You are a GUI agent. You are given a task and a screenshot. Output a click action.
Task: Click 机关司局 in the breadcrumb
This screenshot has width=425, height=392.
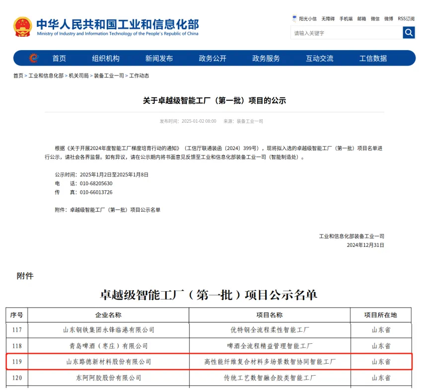[x=78, y=76]
